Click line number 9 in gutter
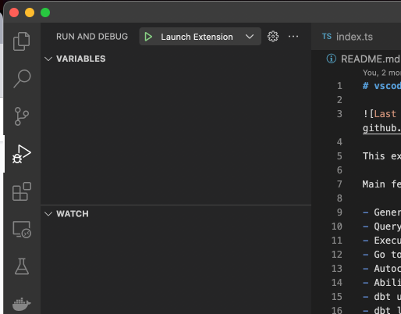The width and height of the screenshot is (401, 314). pyautogui.click(x=339, y=212)
